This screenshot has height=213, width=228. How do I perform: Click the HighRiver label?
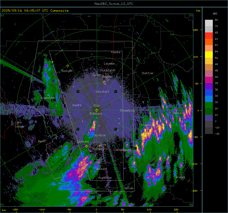tap(105, 178)
